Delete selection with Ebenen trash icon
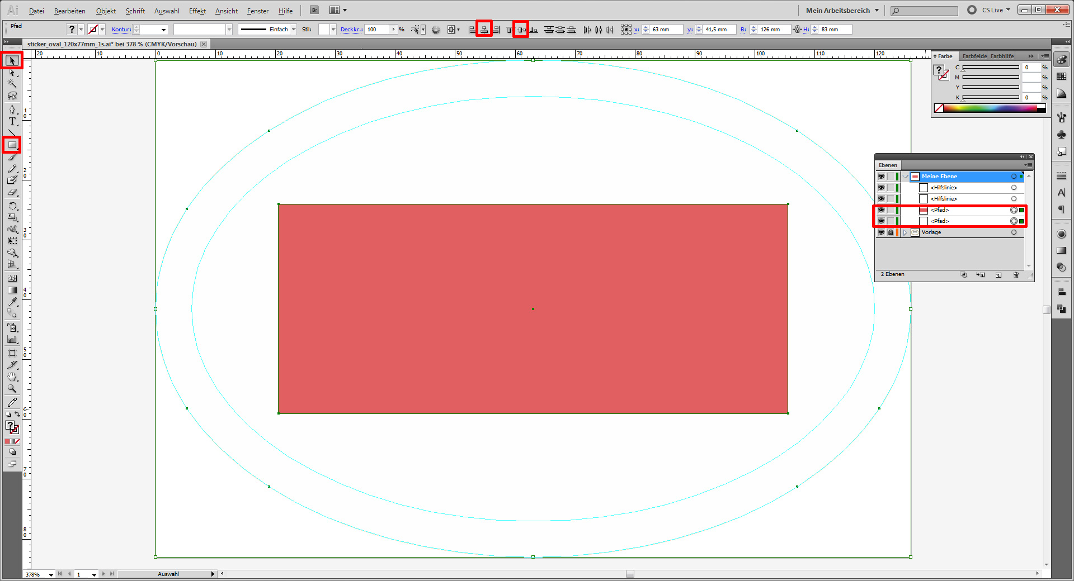 tap(1016, 275)
